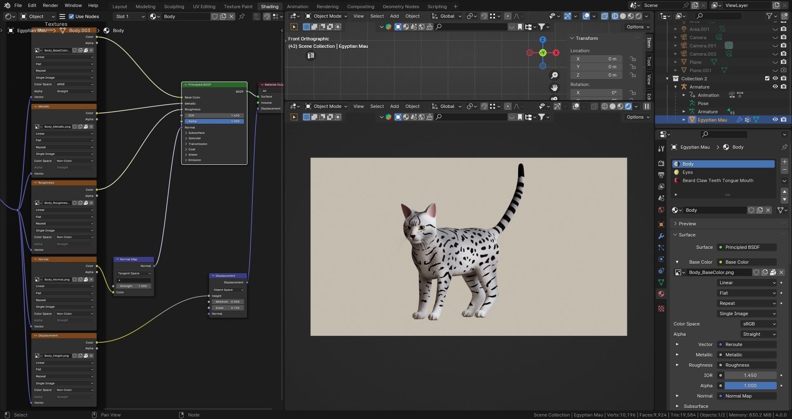Open the Physics properties tab
Viewport: 792px width, 419px height.
[661, 259]
